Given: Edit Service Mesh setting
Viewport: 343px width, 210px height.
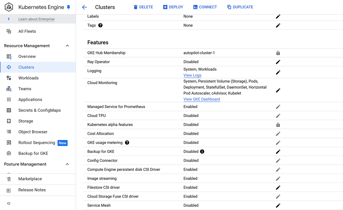Looking at the screenshot, I should pyautogui.click(x=278, y=206).
